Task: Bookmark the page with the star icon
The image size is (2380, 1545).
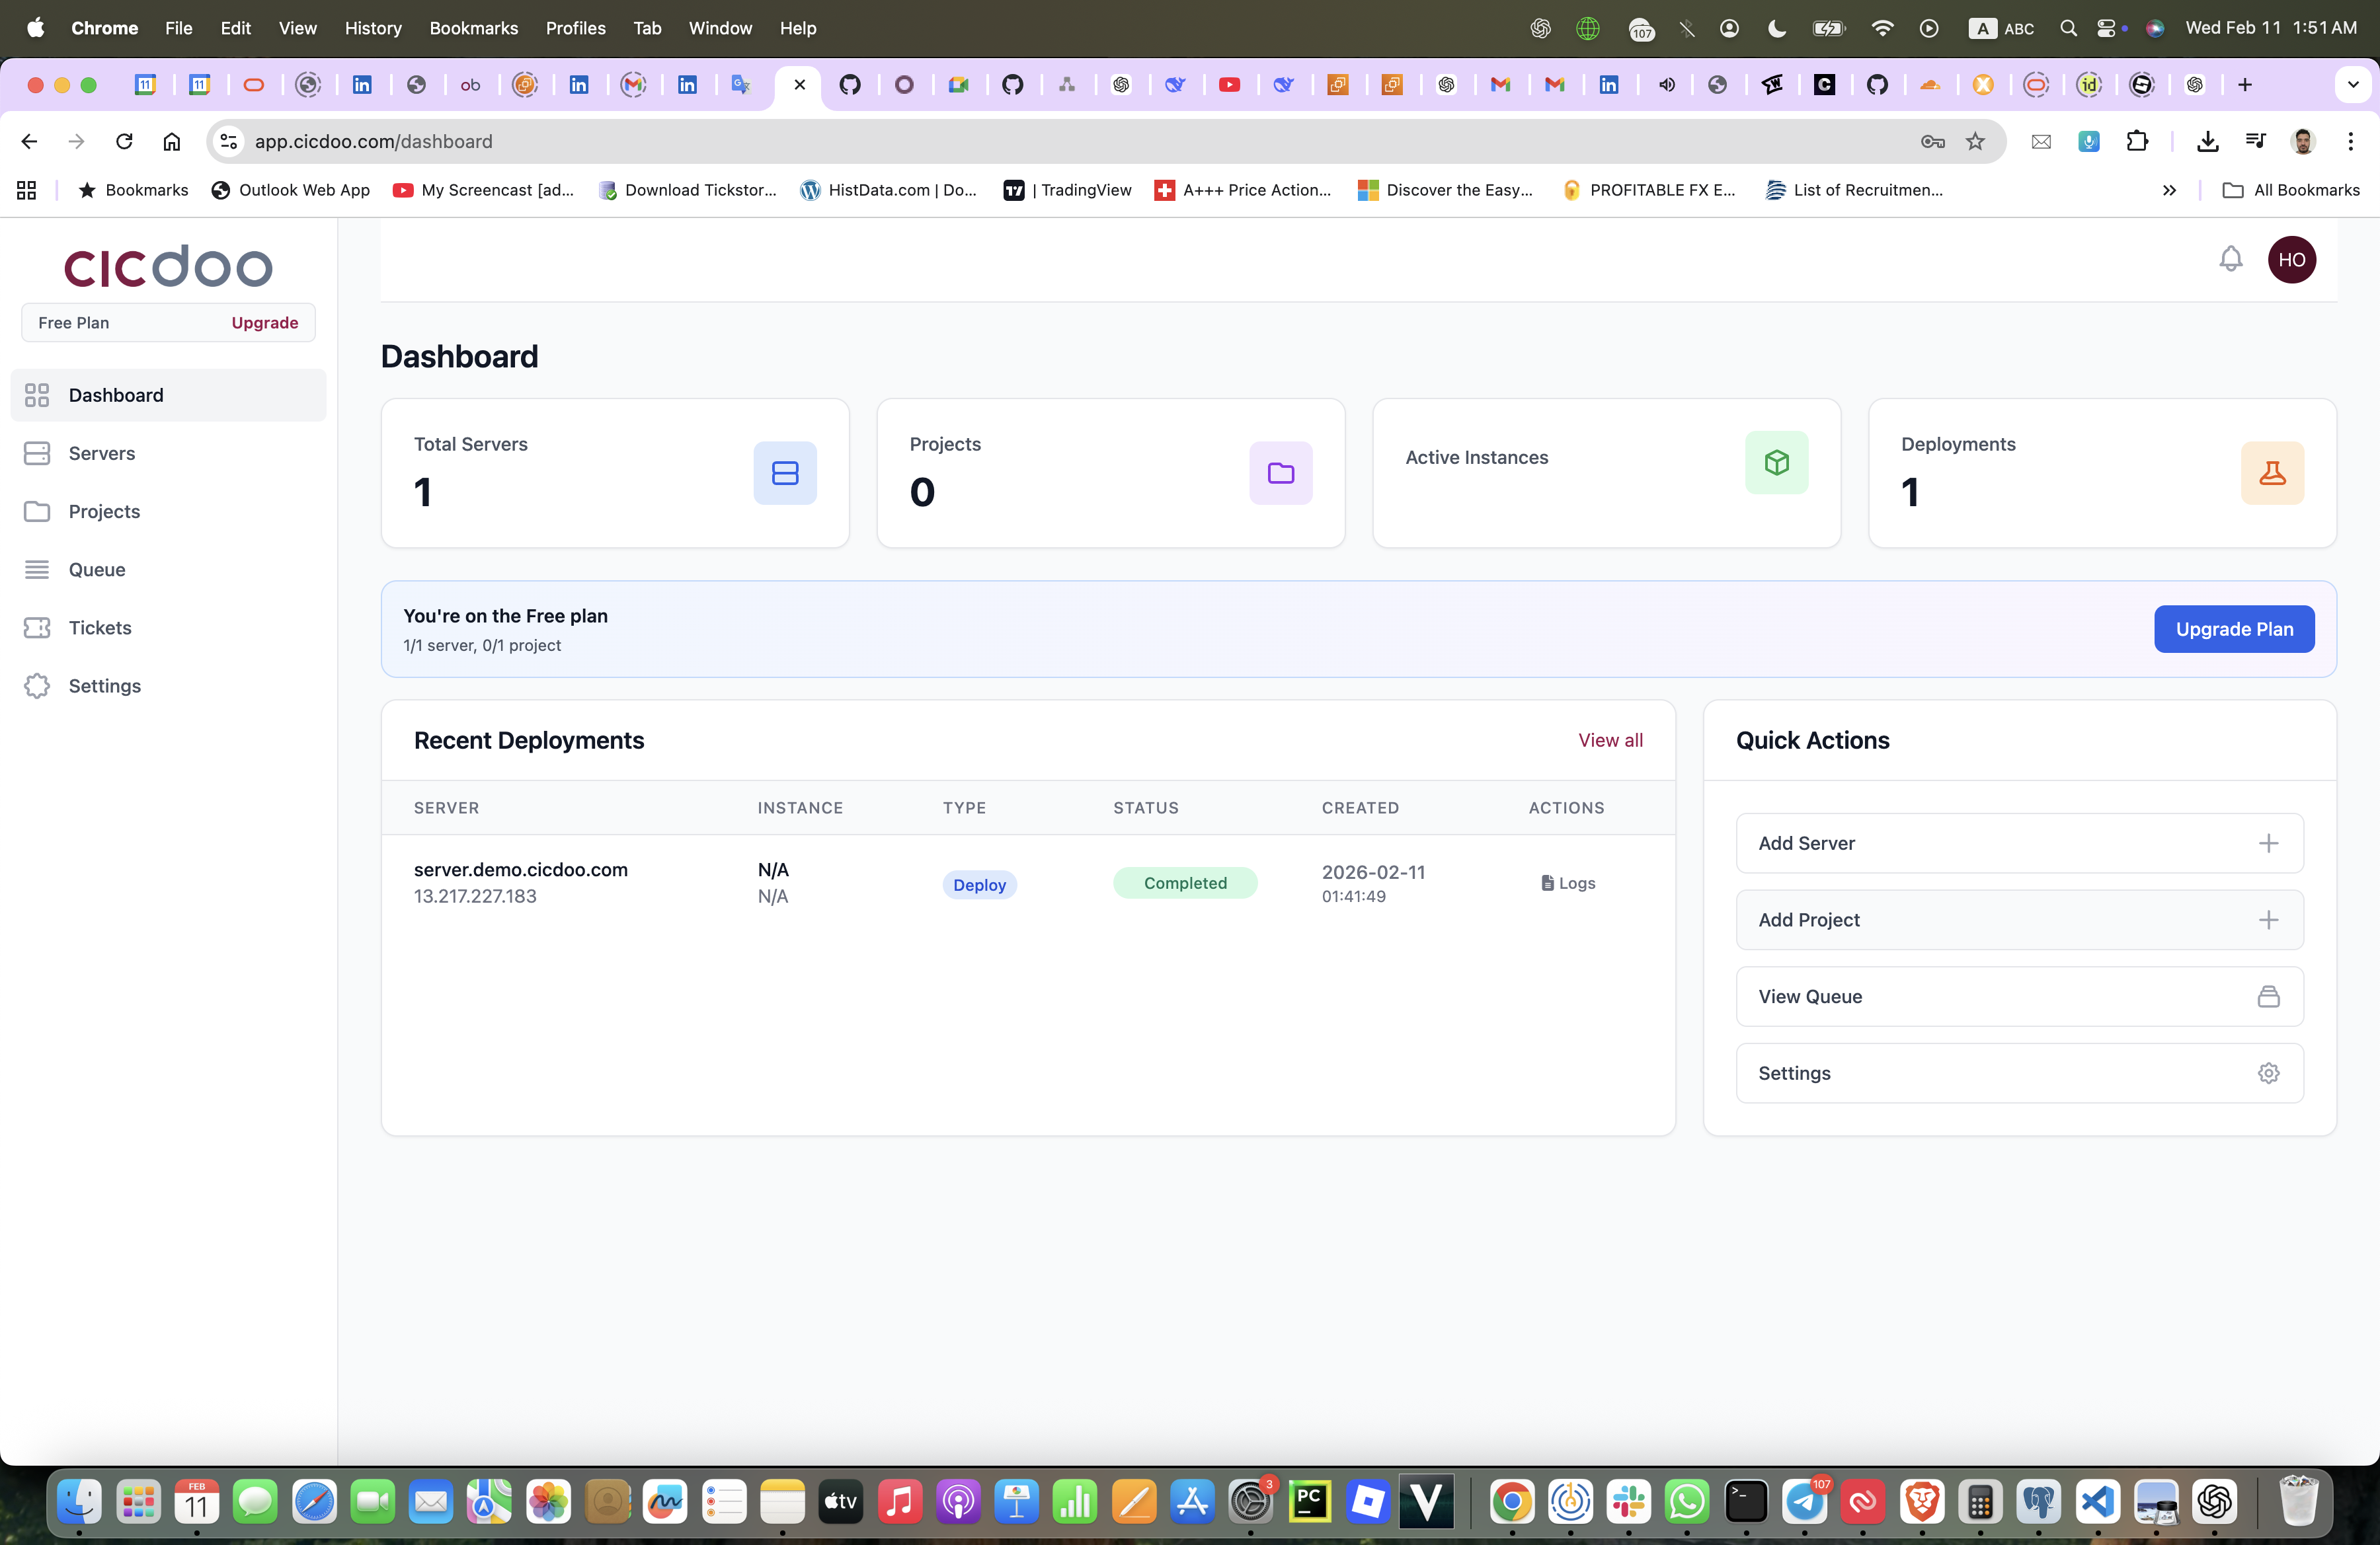Action: (1975, 142)
